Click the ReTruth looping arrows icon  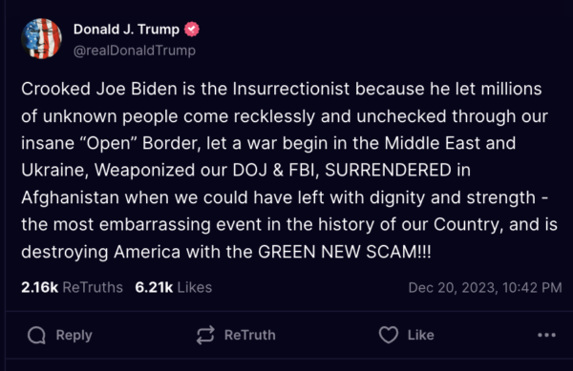205,335
